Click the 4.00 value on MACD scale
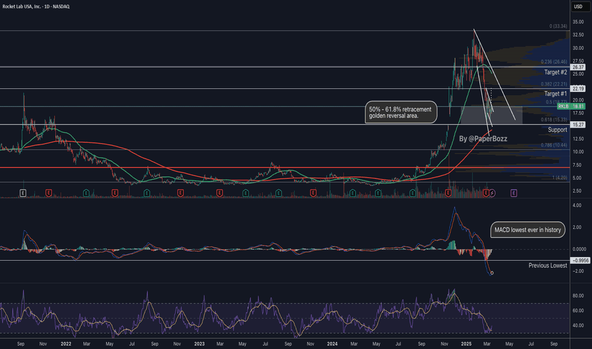This screenshot has height=349, width=592. pyautogui.click(x=577, y=205)
